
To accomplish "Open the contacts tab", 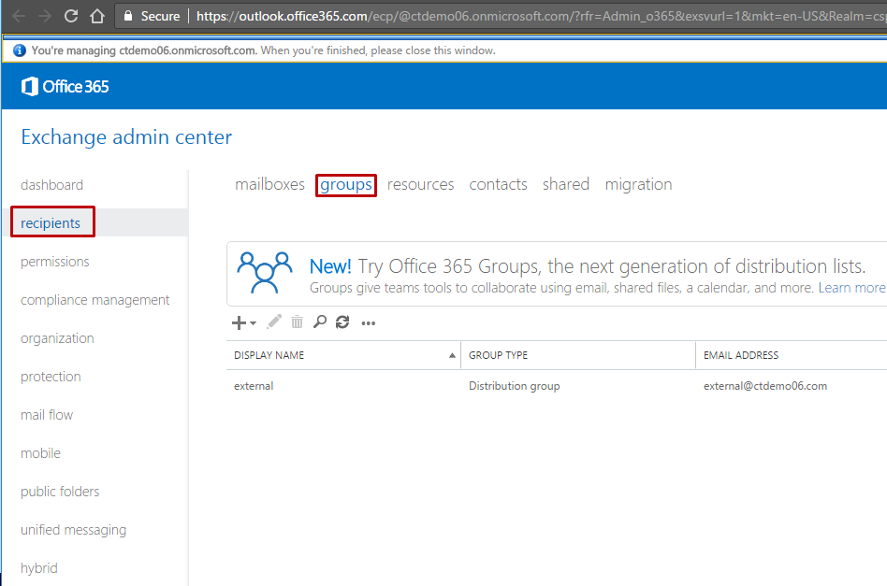I will (x=498, y=184).
